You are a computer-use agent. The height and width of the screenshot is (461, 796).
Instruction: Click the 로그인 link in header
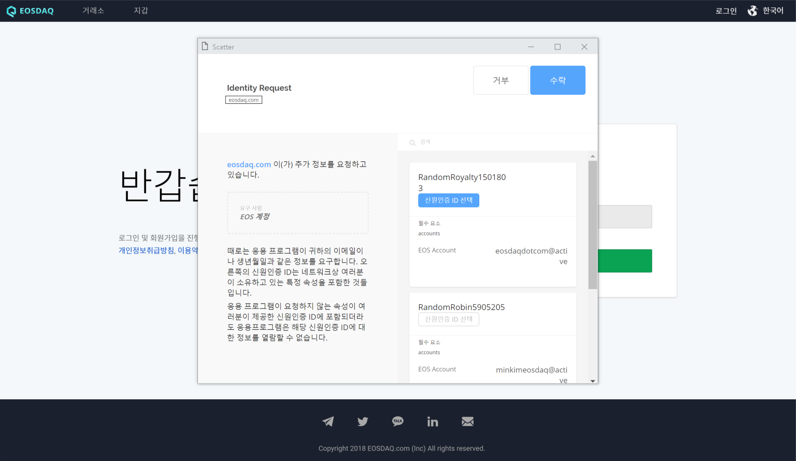point(726,11)
